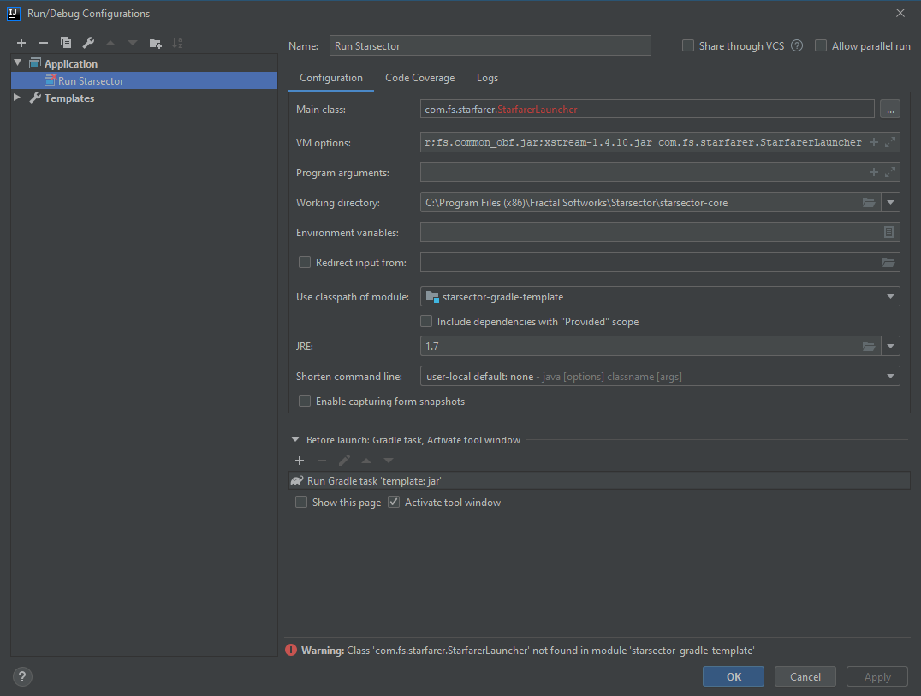Create new folder for configurations
Screen dimensions: 921x696
155,43
